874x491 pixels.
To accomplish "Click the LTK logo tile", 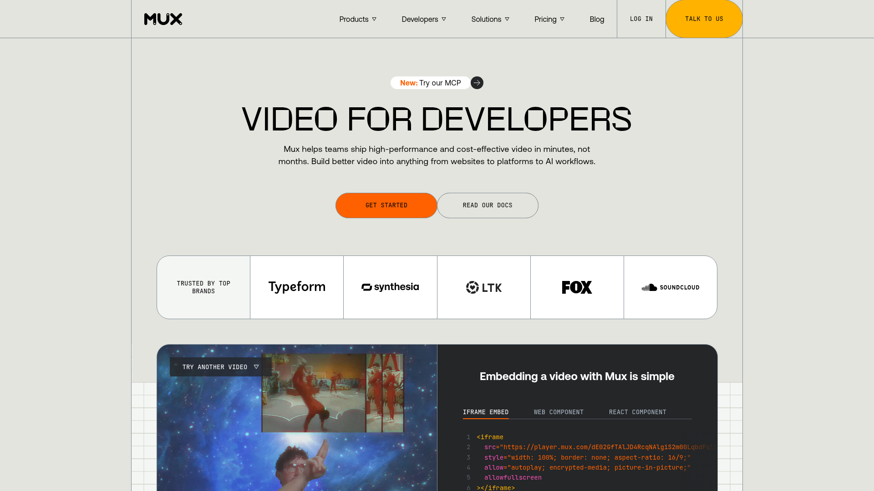I will [483, 287].
